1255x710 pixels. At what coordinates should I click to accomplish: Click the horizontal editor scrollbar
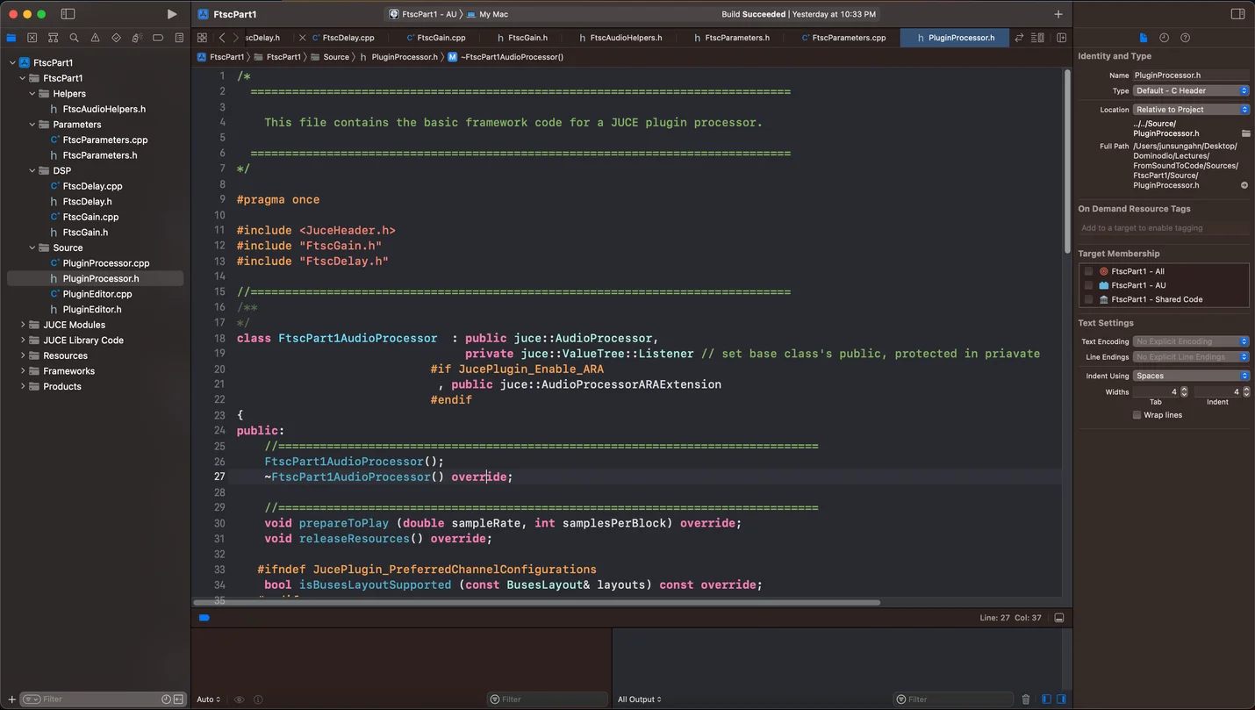(x=536, y=602)
